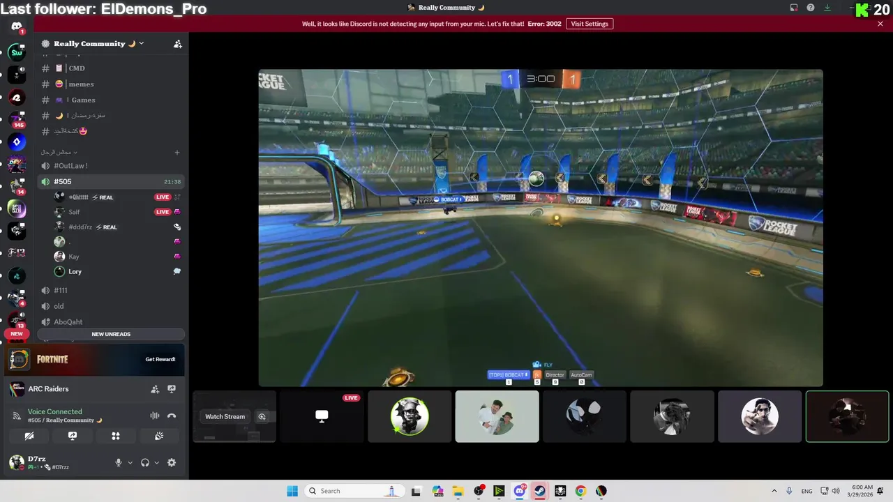Open the green Sw server icon
This screenshot has width=893, height=502.
pyautogui.click(x=17, y=52)
